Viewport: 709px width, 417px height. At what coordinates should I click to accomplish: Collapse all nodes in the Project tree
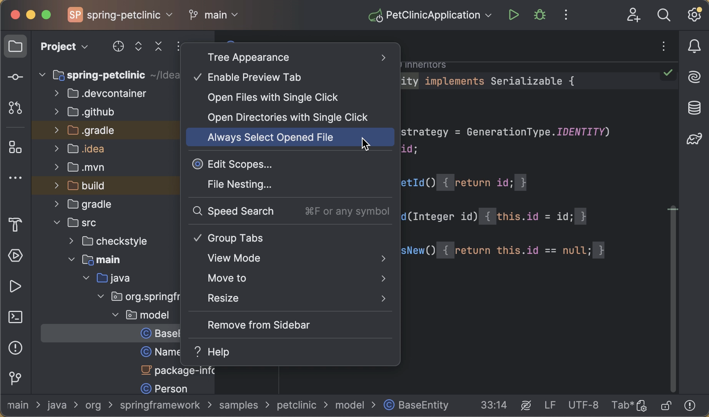pyautogui.click(x=158, y=46)
